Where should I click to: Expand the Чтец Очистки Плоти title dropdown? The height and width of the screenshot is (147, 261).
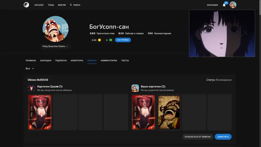(x=55, y=46)
